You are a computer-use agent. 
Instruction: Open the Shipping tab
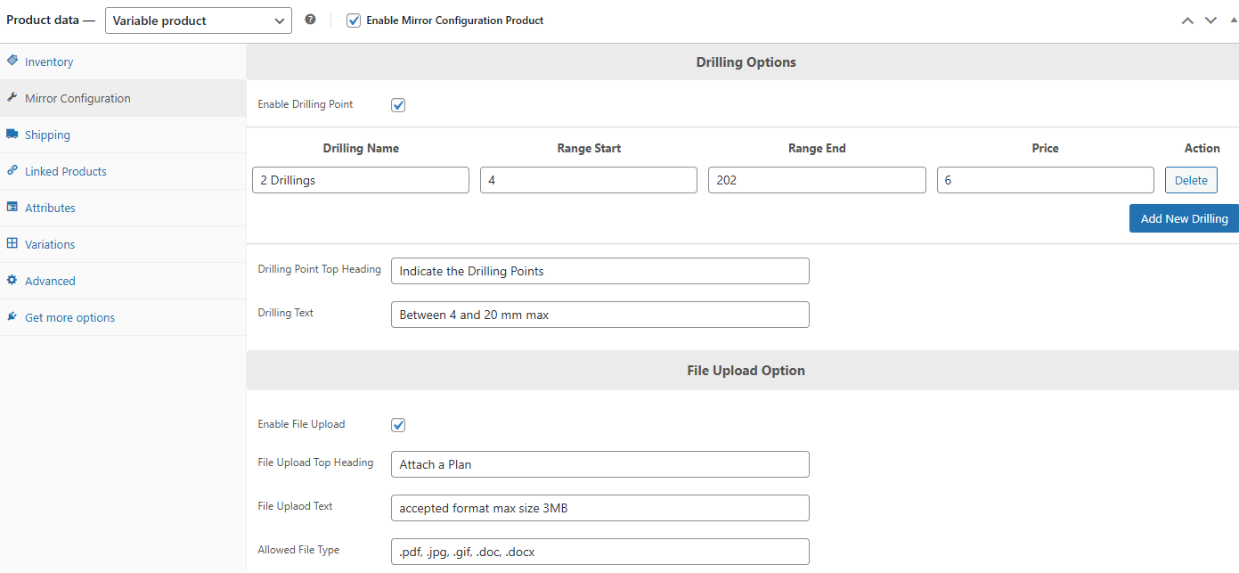123,135
